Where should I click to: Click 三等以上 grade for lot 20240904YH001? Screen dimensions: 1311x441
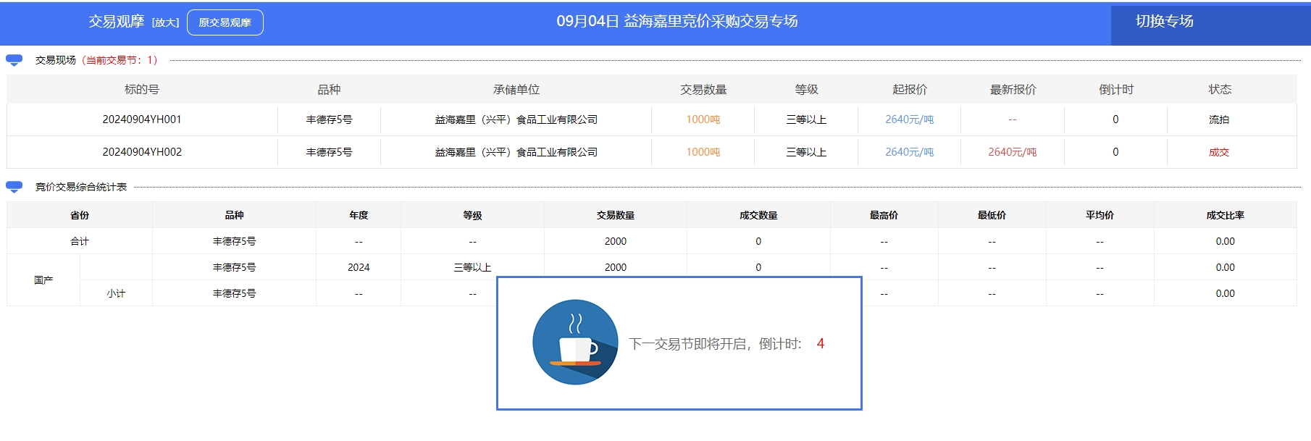coord(806,119)
